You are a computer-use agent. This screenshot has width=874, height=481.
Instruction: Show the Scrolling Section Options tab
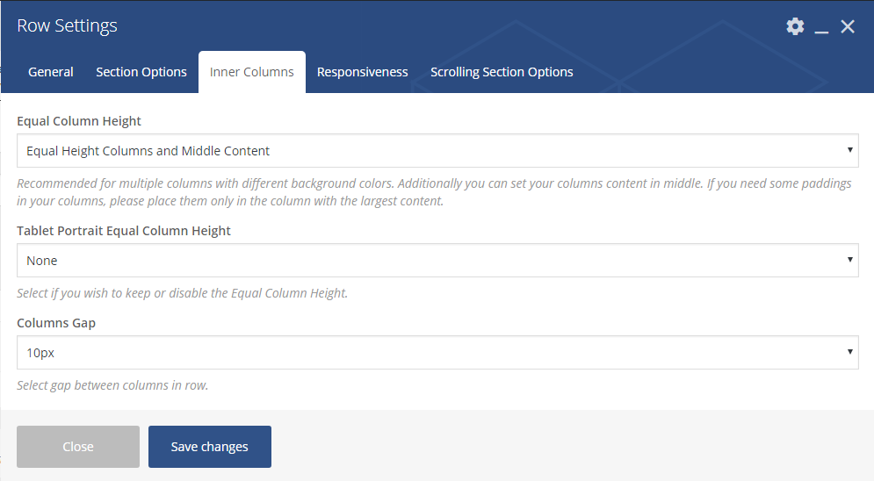pos(502,72)
